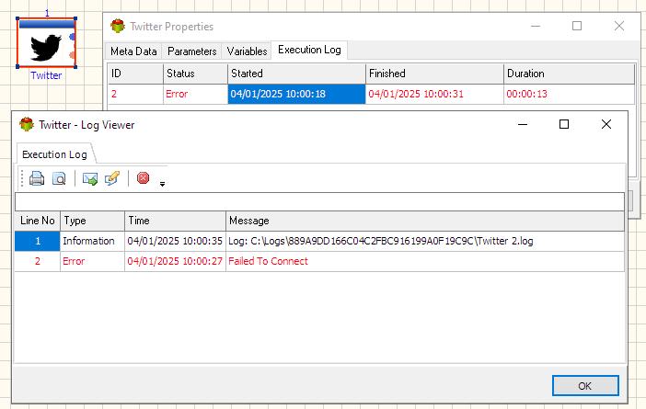Click the Status column header in Properties
Image resolution: width=646 pixels, height=409 pixels.
coord(195,74)
